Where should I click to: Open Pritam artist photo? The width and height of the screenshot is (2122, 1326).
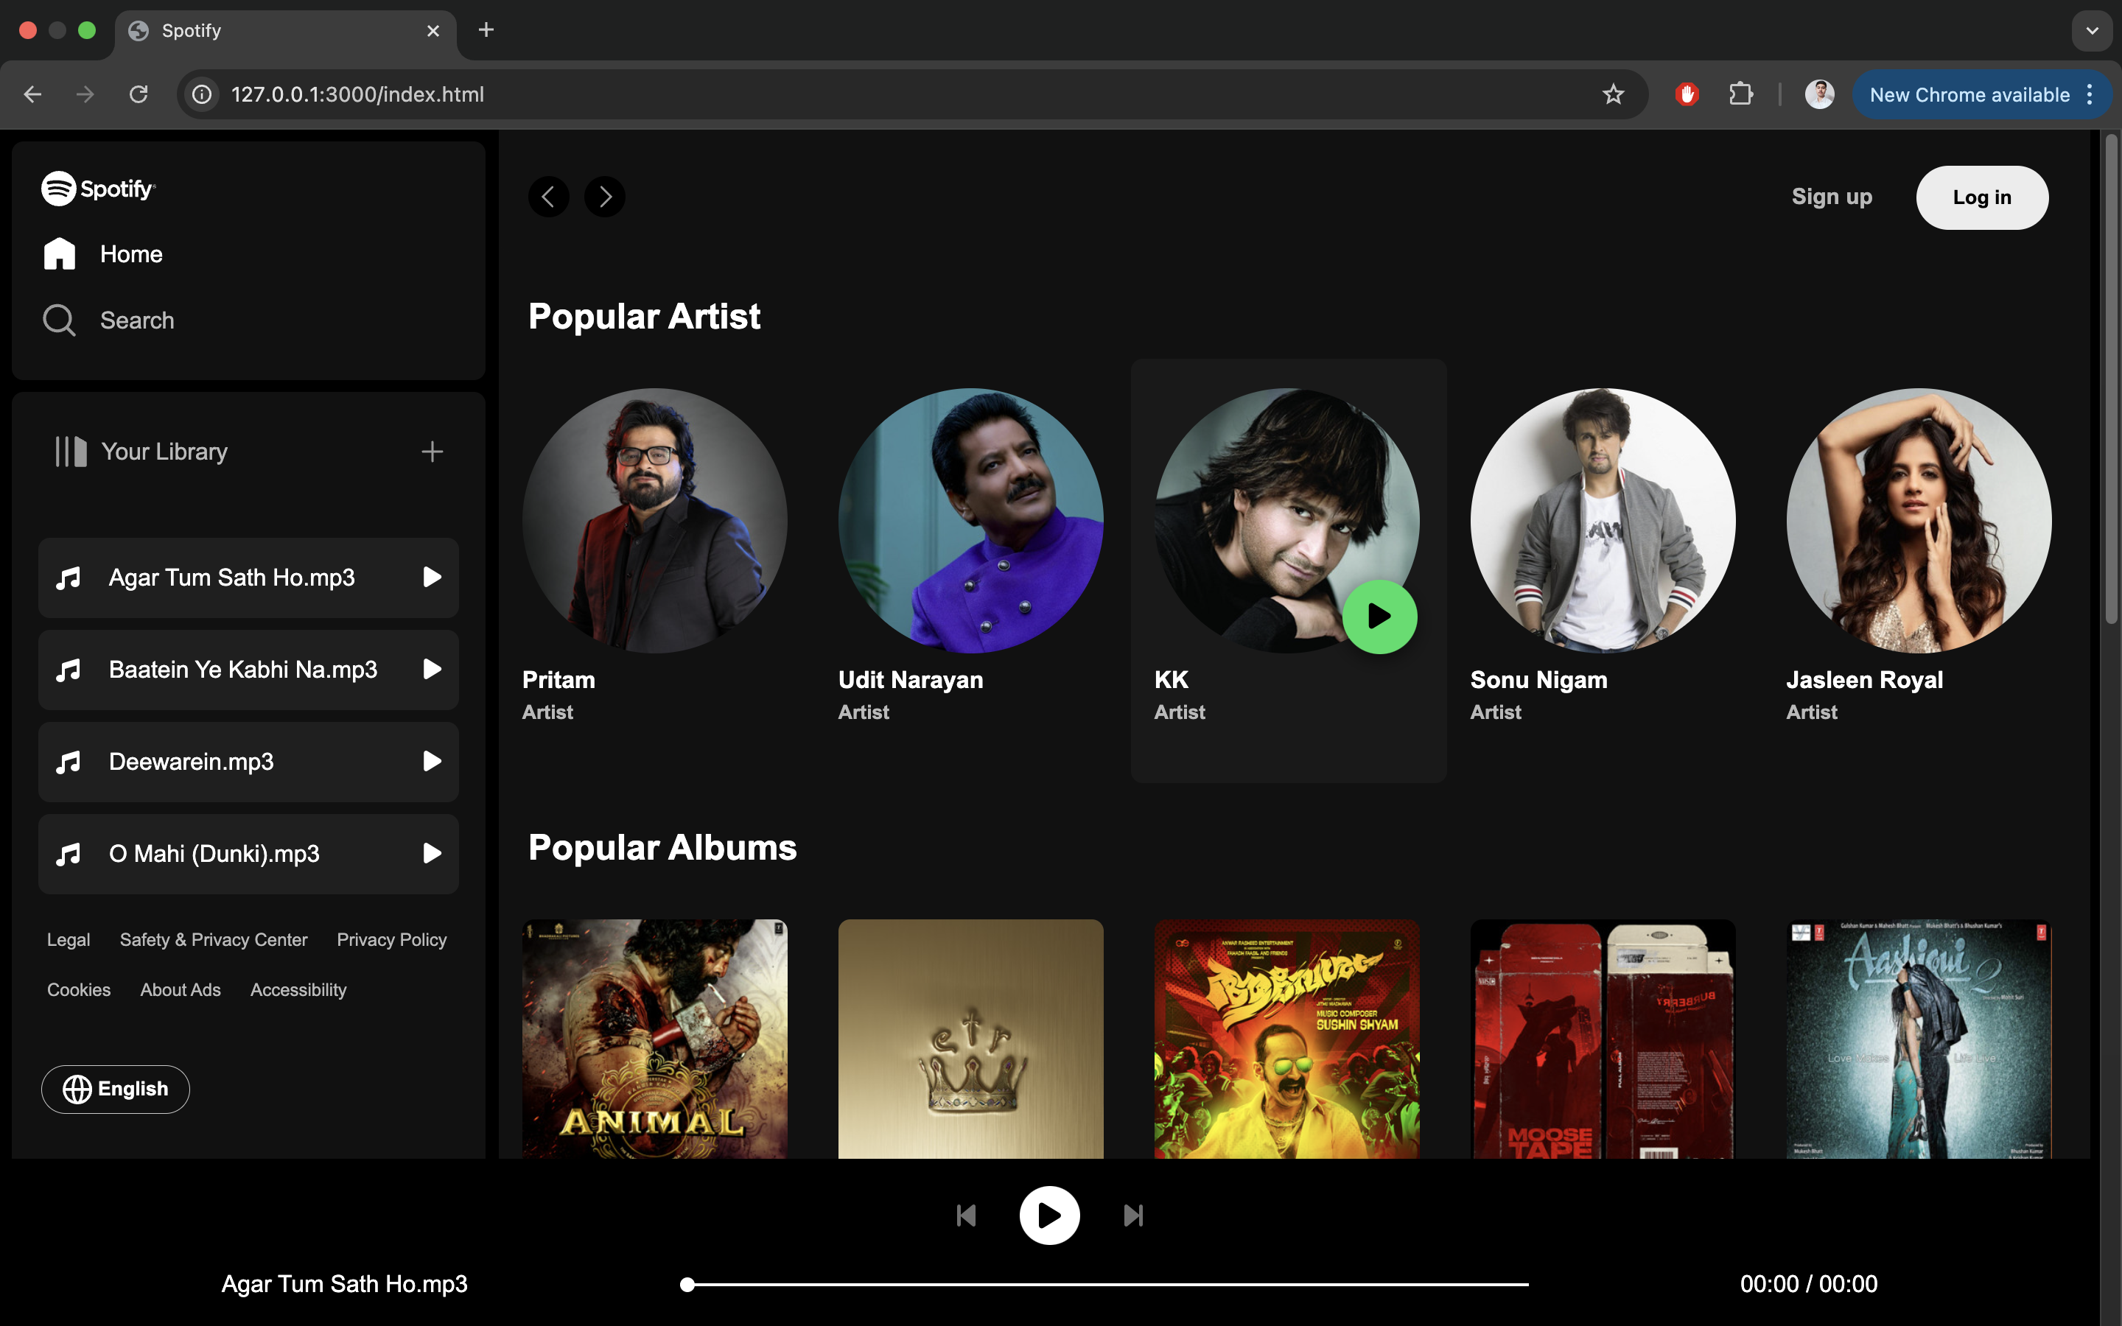click(x=655, y=521)
